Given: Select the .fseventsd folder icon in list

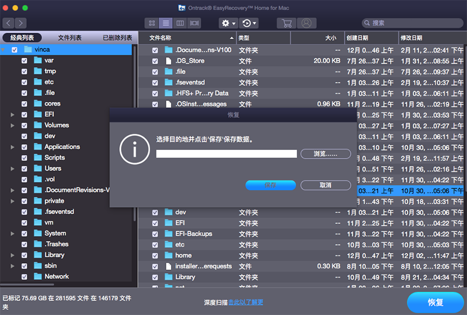Looking at the screenshot, I should pyautogui.click(x=169, y=82).
